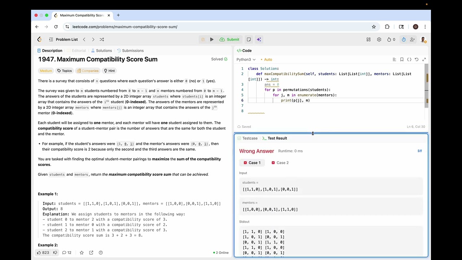Click the Code panel tab
The image size is (462, 260).
244,51
